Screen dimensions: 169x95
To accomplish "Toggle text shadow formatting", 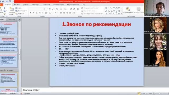I will pos(40,13).
